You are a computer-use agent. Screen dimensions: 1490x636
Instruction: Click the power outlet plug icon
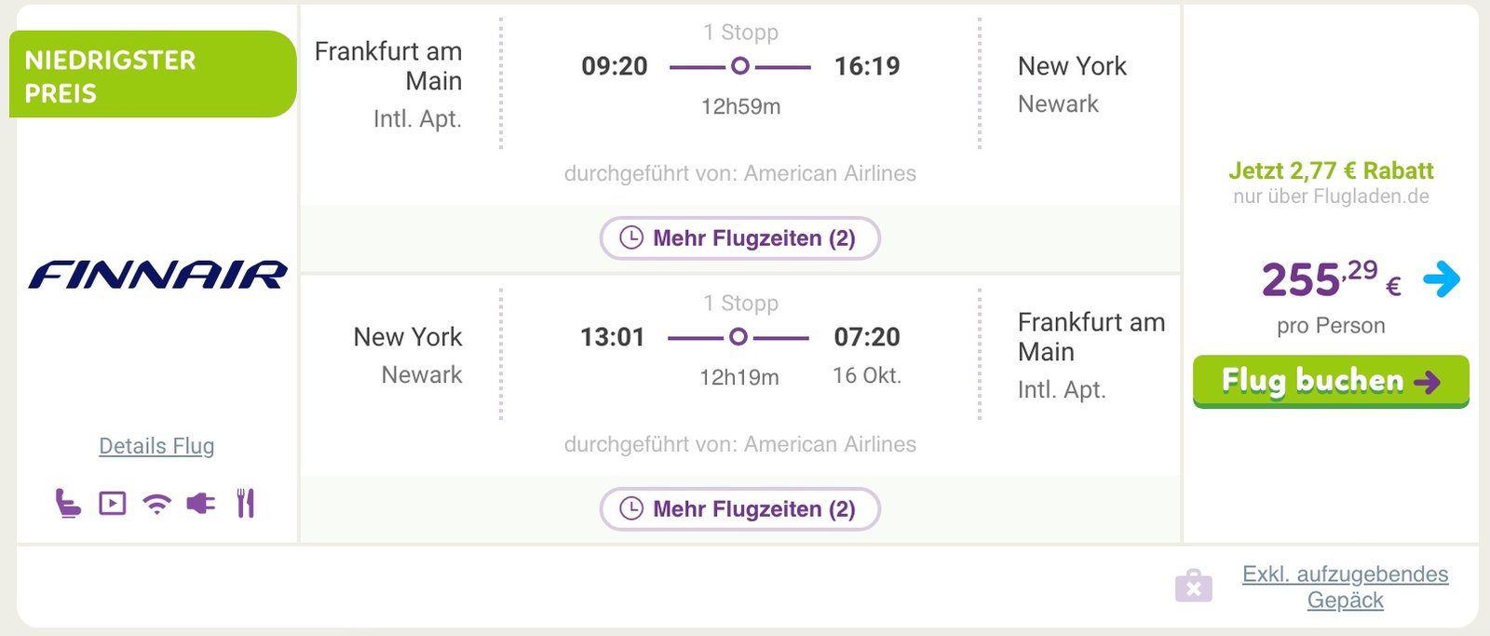click(201, 504)
